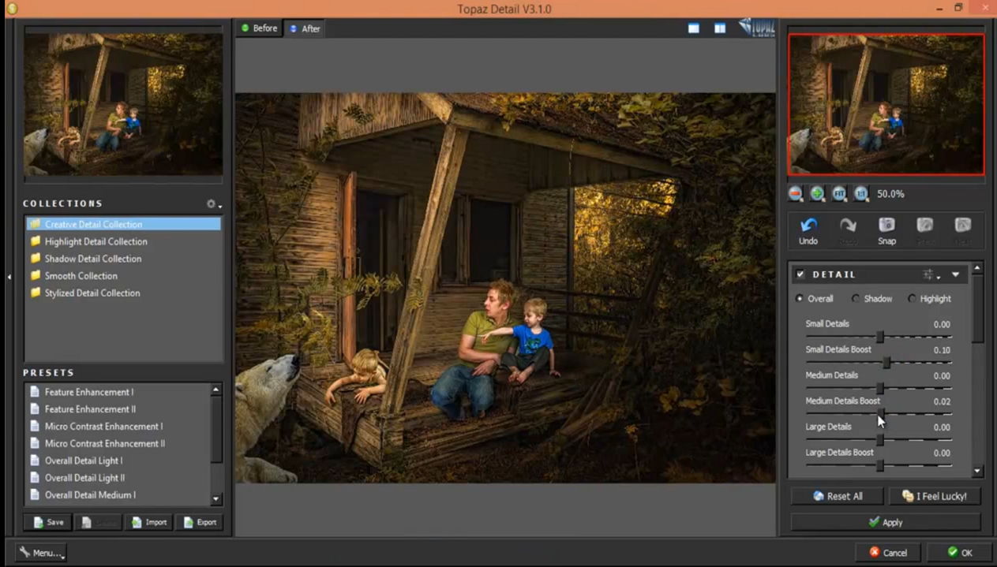
Task: Set zoom to 1:1 actual size
Action: (860, 194)
